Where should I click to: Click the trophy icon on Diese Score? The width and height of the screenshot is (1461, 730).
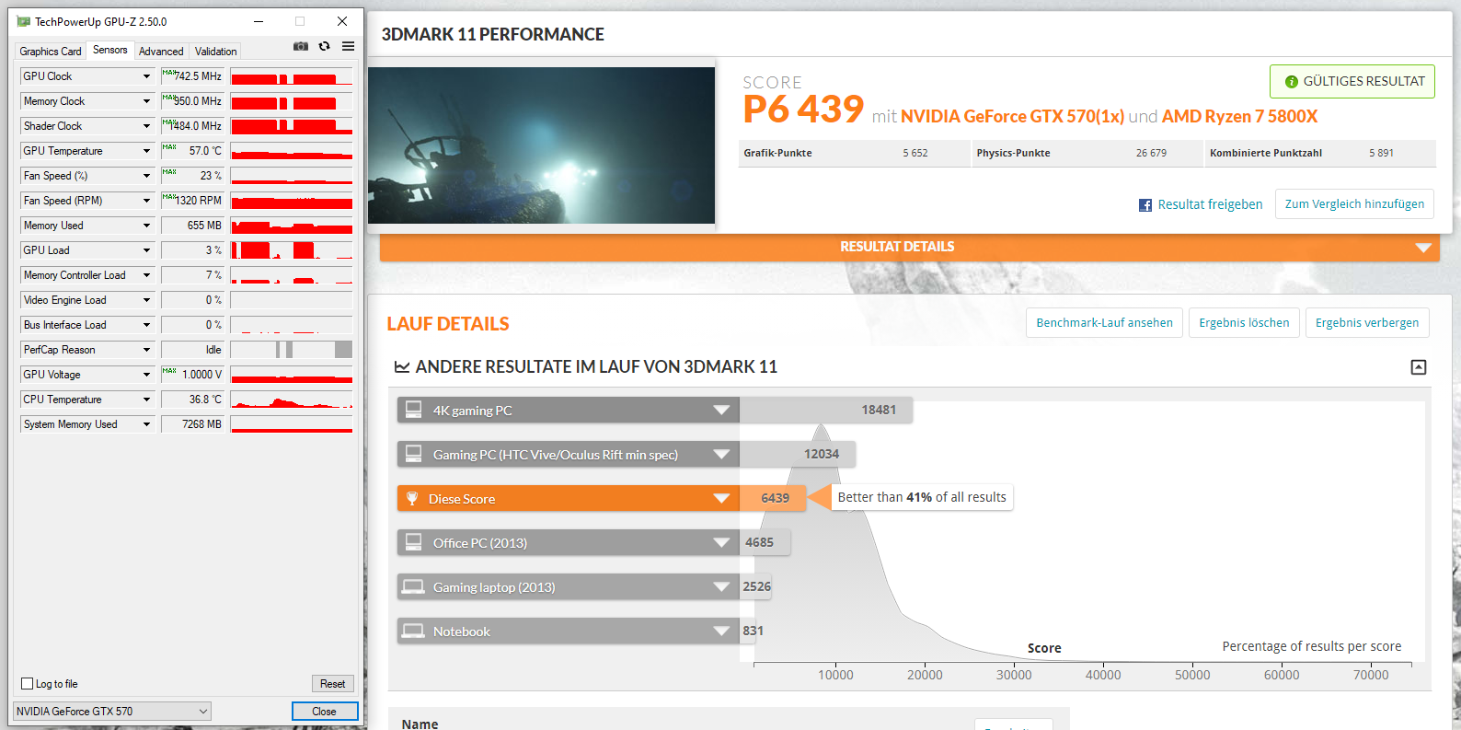pyautogui.click(x=412, y=498)
